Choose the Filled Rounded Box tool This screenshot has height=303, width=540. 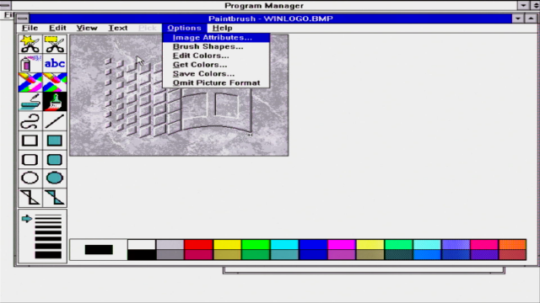coord(55,159)
